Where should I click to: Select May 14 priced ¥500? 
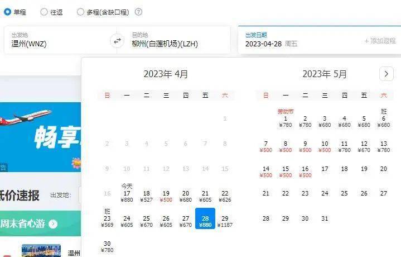point(266,172)
